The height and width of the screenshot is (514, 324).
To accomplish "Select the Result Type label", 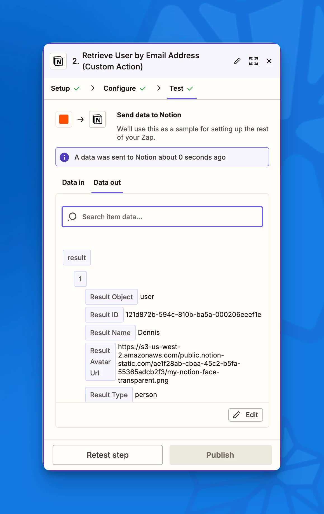I will coord(109,395).
